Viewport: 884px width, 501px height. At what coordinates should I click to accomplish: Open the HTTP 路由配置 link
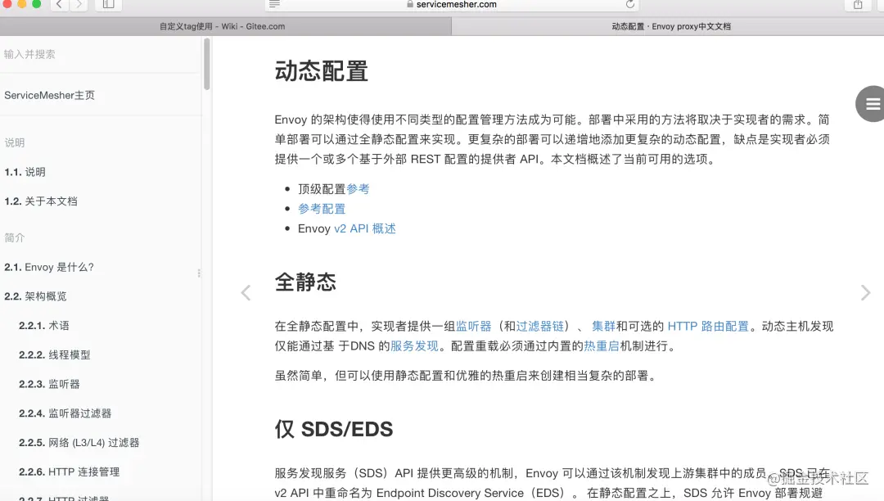pos(708,327)
